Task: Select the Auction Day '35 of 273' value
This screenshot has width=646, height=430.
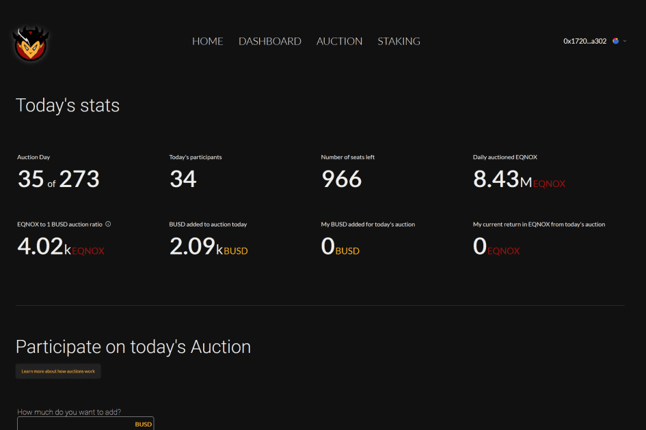Action: 58,180
